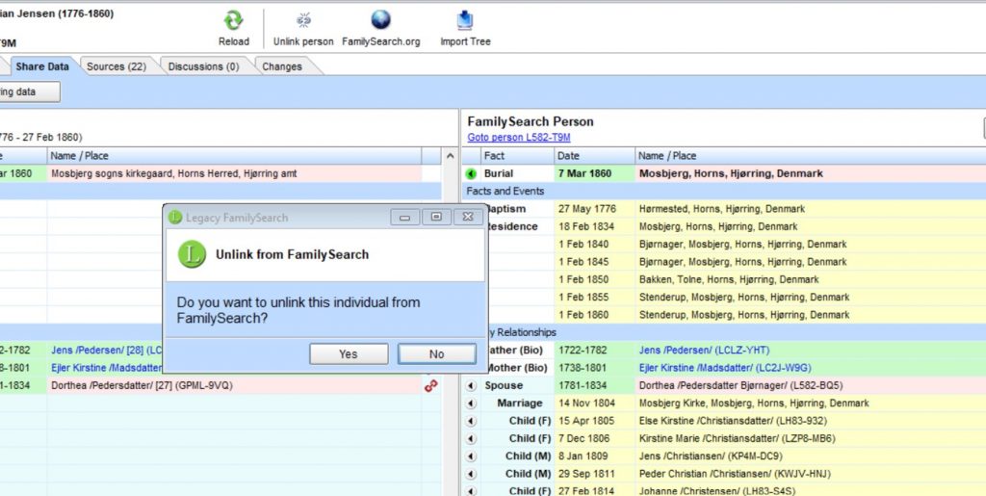This screenshot has width=986, height=496.
Task: Click the Reload toolbar icon
Action: 233,21
